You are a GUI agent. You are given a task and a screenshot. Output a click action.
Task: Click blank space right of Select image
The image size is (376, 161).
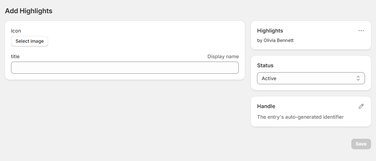tap(144, 41)
